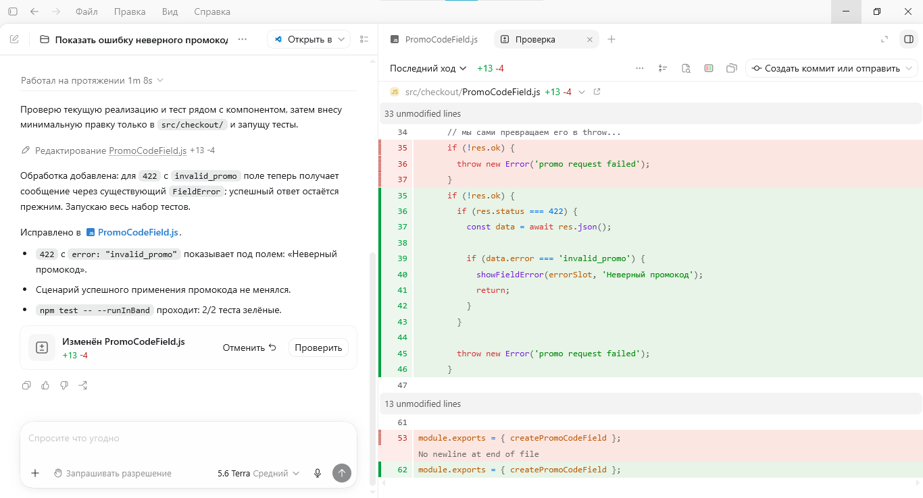Send the message with the arrow button
The width and height of the screenshot is (923, 498).
click(342, 473)
